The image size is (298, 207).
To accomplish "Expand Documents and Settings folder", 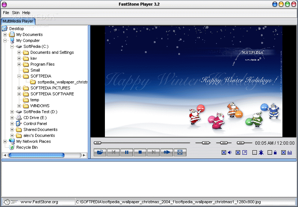I will coord(19,52).
